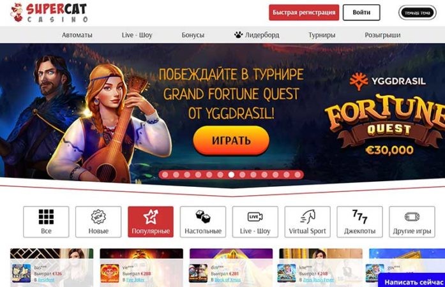Click the orange ИГРАТЬ button

click(231, 141)
